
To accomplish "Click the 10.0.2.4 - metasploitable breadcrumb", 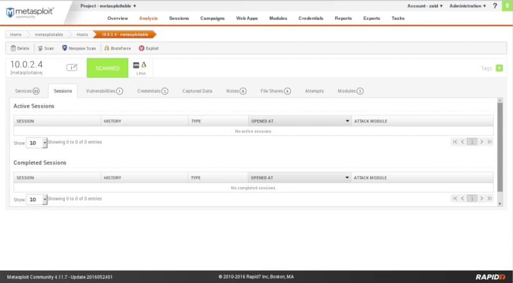I will 124,35.
